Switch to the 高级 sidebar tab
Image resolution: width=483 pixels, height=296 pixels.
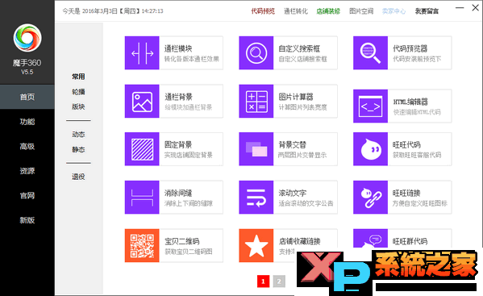click(x=27, y=146)
